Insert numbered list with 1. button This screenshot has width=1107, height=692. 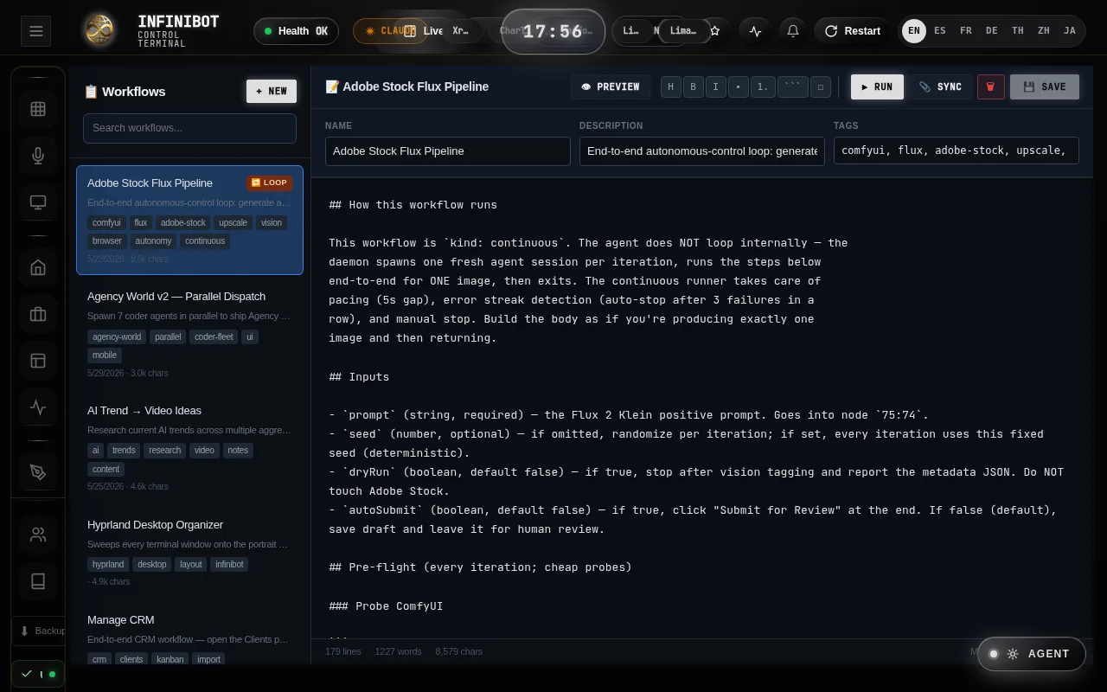[x=763, y=86]
